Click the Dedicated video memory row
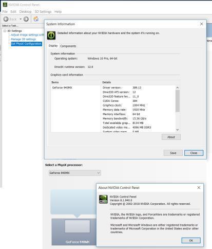The width and height of the screenshot is (212, 249). point(138,128)
